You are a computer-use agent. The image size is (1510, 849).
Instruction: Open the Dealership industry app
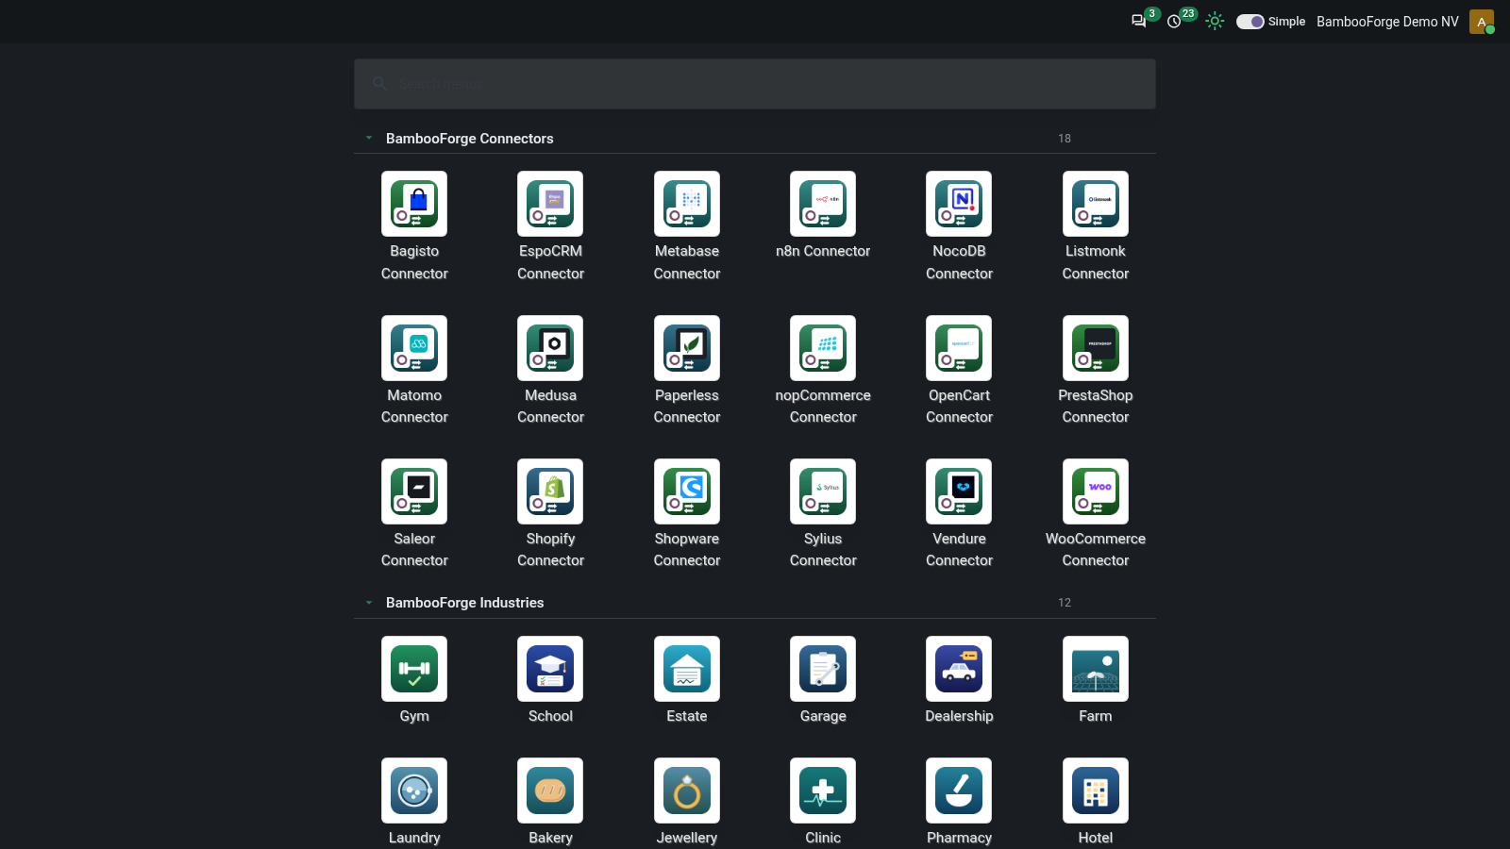click(x=959, y=669)
